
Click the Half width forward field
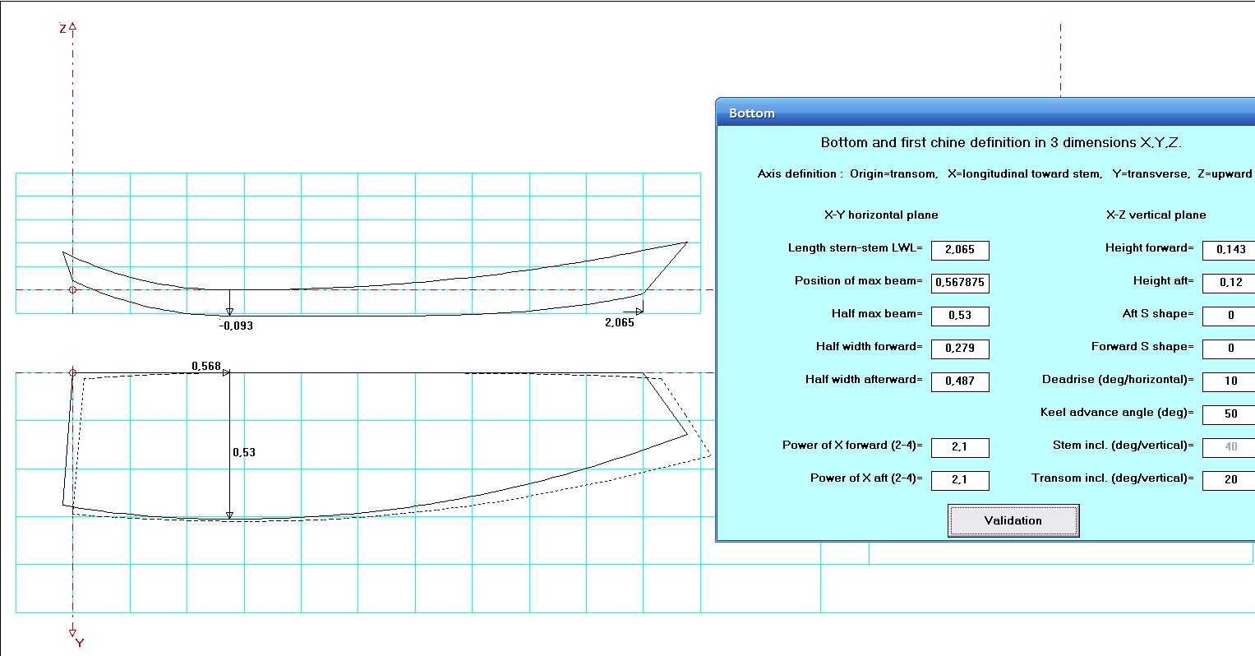[959, 349]
